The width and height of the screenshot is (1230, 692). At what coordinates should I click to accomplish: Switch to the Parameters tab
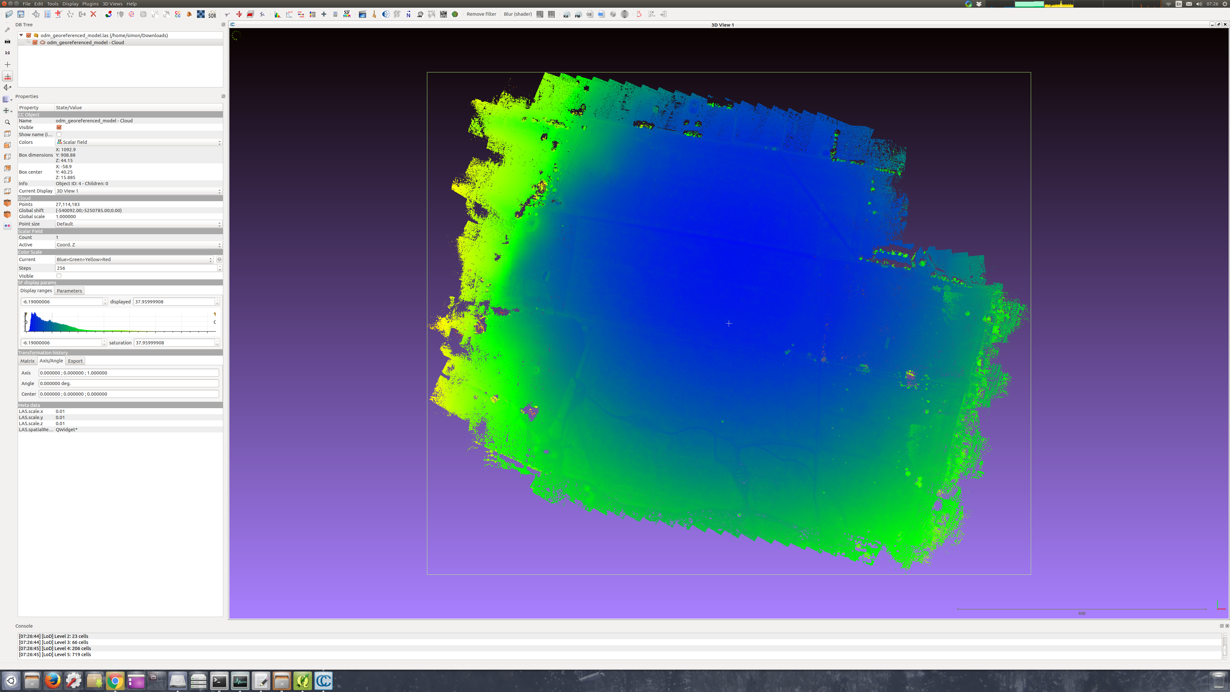[x=69, y=290]
